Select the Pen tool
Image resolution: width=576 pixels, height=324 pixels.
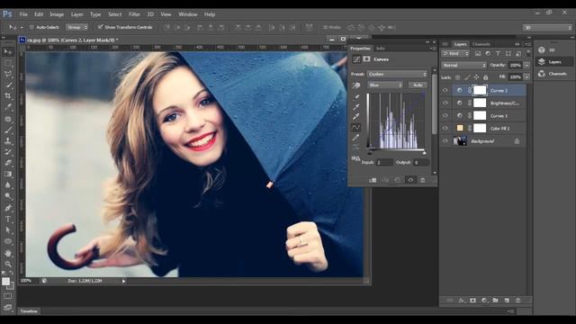coord(8,208)
